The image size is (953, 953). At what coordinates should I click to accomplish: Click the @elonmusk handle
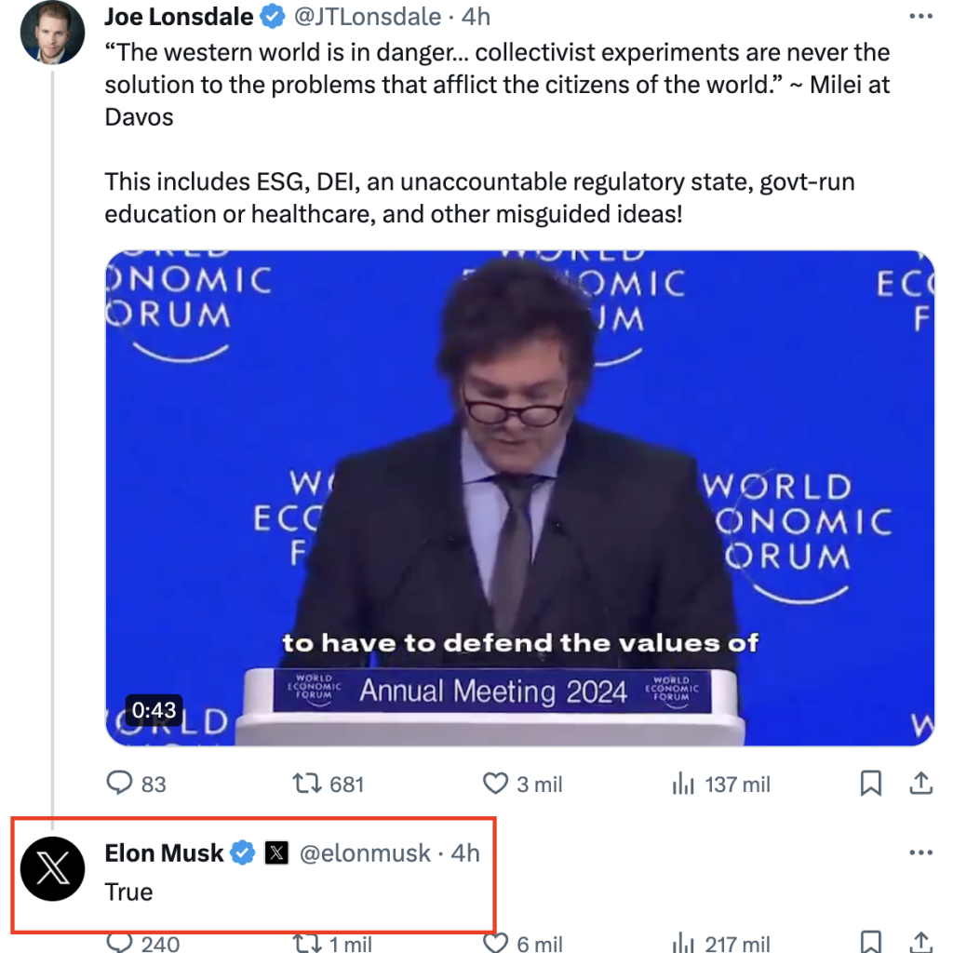coord(365,852)
